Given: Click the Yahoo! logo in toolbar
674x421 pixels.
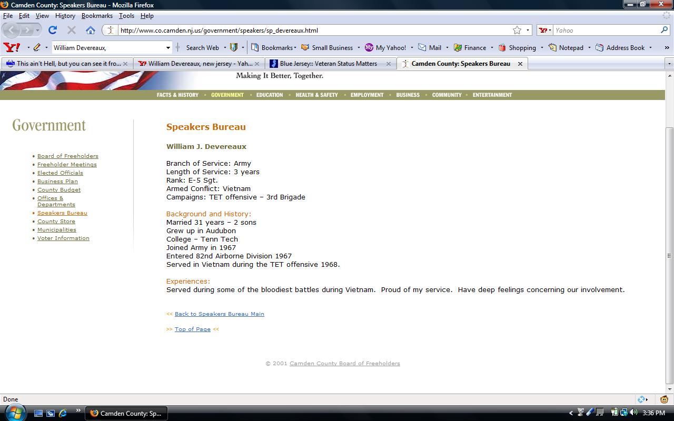Looking at the screenshot, I should point(12,47).
